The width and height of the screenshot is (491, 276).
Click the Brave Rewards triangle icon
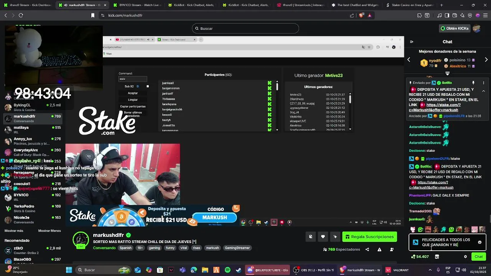pyautogui.click(x=369, y=15)
